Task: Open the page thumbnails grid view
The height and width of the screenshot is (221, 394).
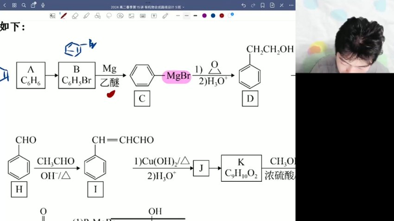Action: pyautogui.click(x=14, y=5)
